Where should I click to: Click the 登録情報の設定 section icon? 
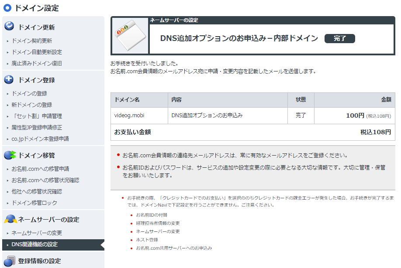coord(9,261)
